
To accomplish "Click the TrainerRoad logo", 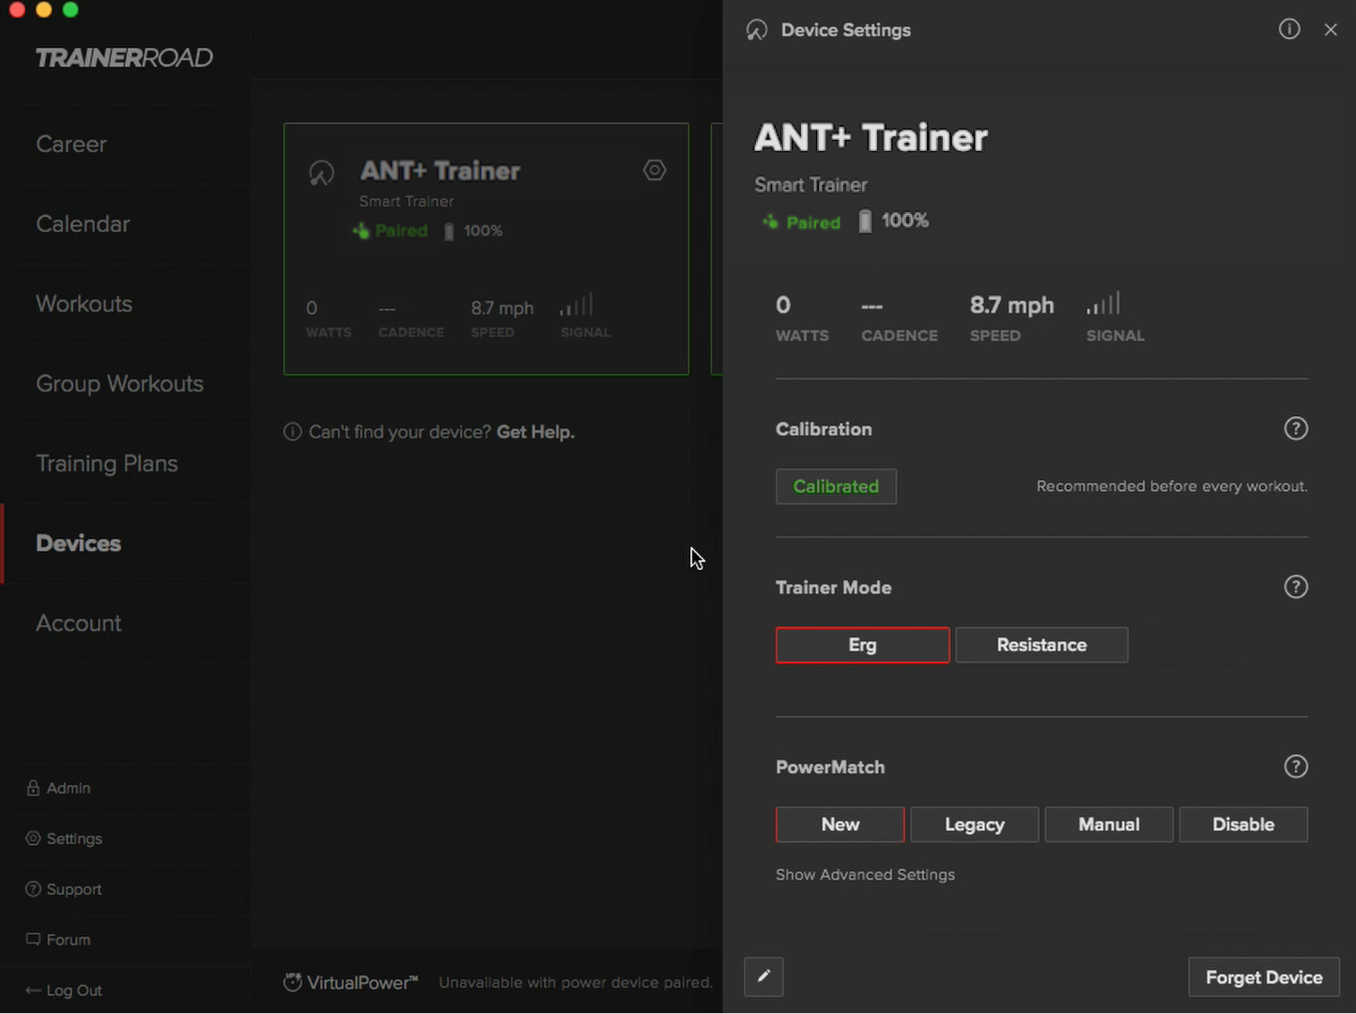I will [124, 57].
